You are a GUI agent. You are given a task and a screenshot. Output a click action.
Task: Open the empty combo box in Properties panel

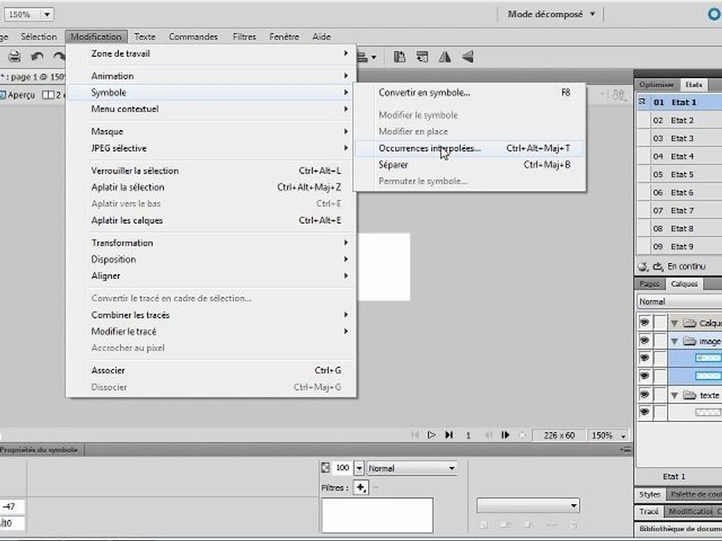(x=528, y=505)
